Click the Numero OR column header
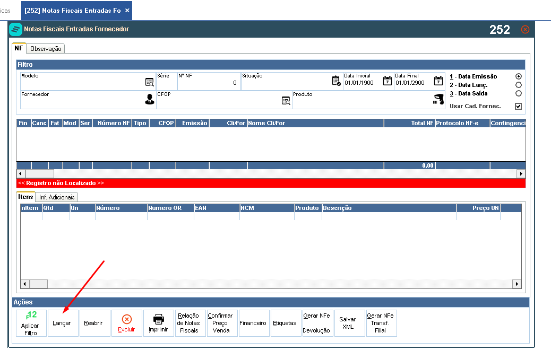Viewport: 551px width, 359px height. 170,208
